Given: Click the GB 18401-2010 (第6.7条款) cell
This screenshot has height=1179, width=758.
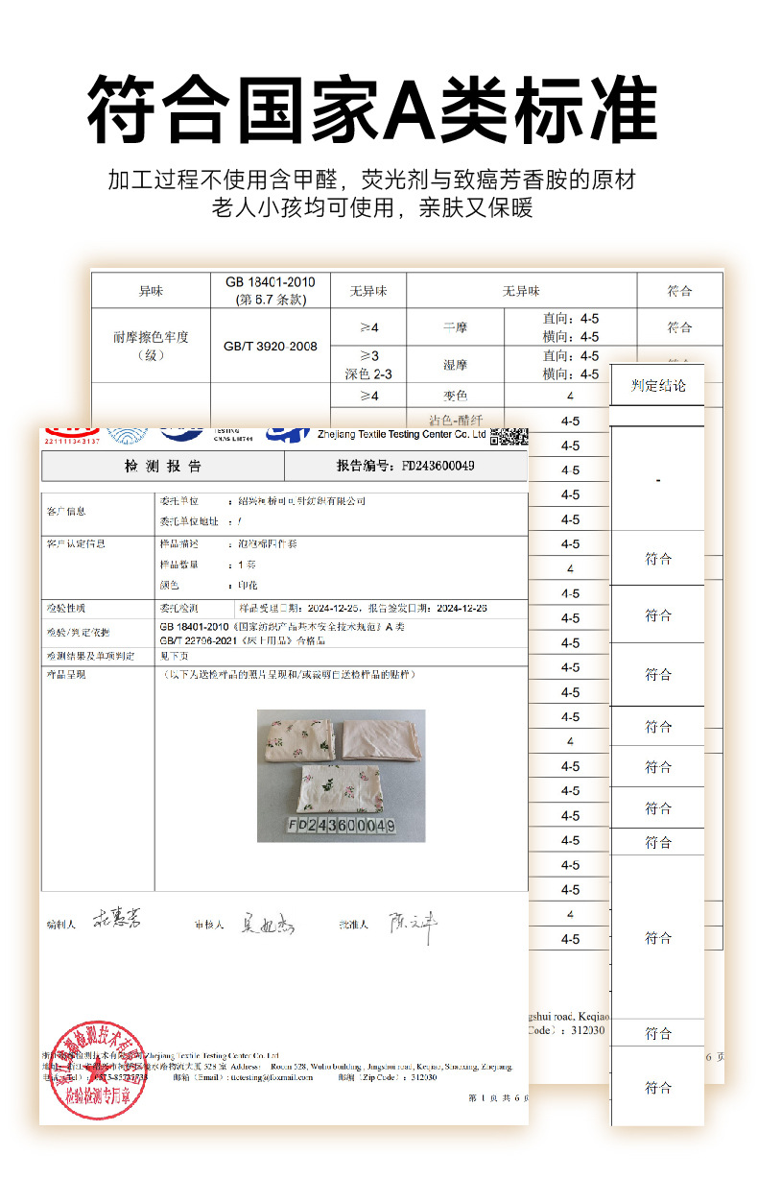Looking at the screenshot, I should [270, 291].
